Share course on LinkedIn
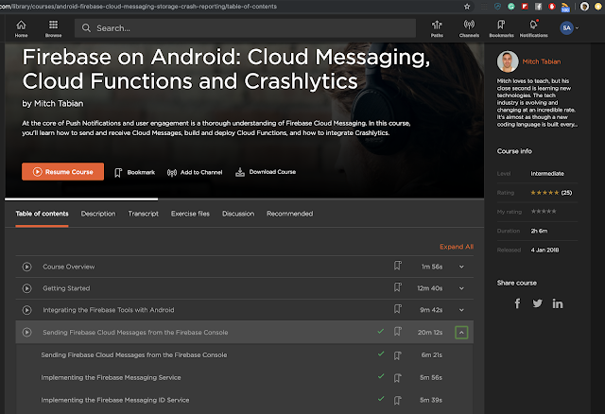Screen dimensions: 605x414 tap(558, 303)
